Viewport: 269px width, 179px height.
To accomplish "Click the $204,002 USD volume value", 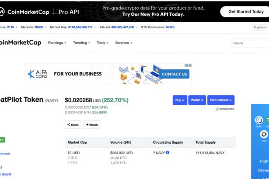I will pos(122,153).
